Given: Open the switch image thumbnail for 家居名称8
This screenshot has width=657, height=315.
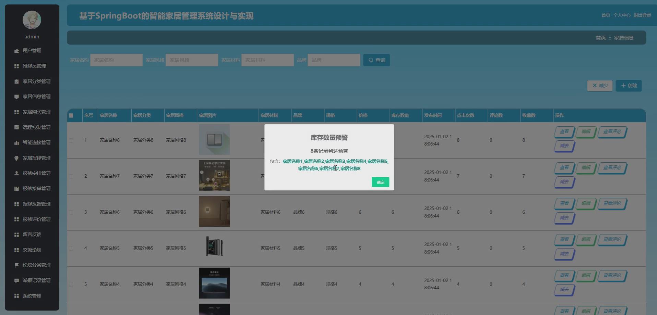Looking at the screenshot, I should tap(214, 139).
